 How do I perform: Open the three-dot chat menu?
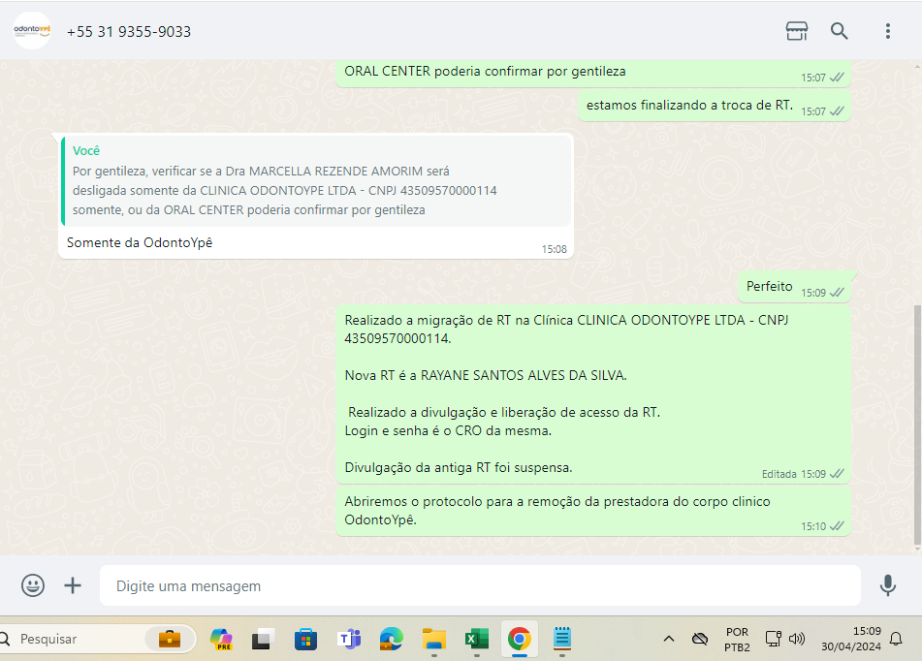887,31
